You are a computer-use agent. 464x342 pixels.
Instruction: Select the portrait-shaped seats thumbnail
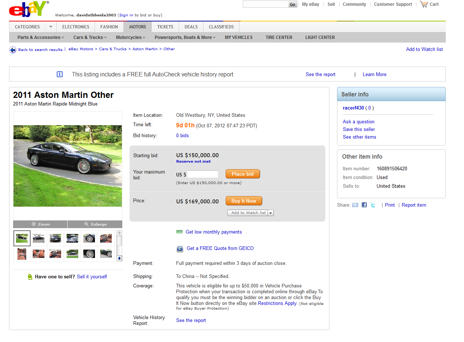point(22,254)
